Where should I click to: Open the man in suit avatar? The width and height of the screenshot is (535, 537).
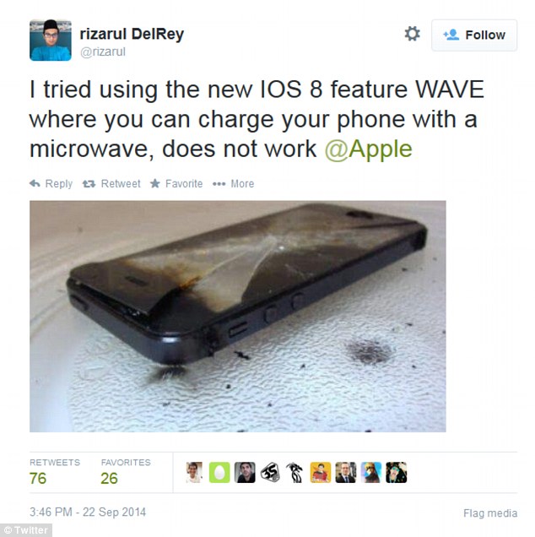(346, 473)
